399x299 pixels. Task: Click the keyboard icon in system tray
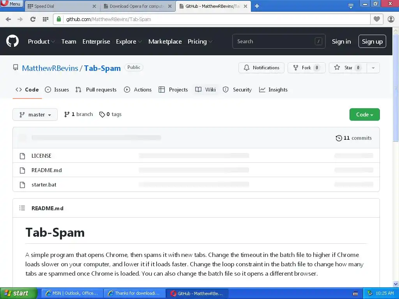[355, 294]
